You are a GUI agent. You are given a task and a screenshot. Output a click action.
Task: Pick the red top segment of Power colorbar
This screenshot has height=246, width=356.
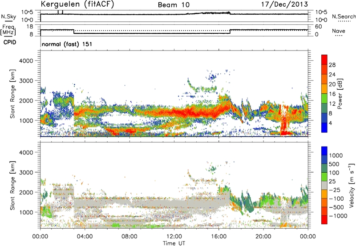point(324,60)
